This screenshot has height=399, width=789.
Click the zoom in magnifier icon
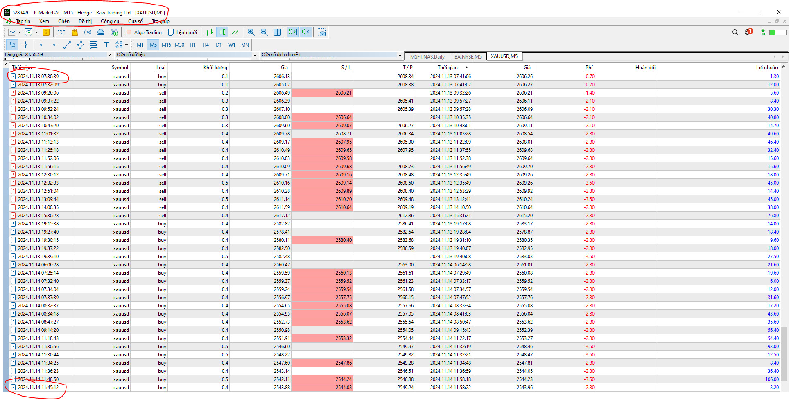[251, 32]
